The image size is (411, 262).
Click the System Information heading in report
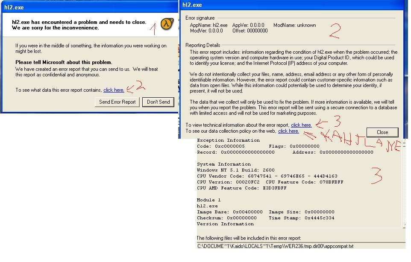click(224, 164)
